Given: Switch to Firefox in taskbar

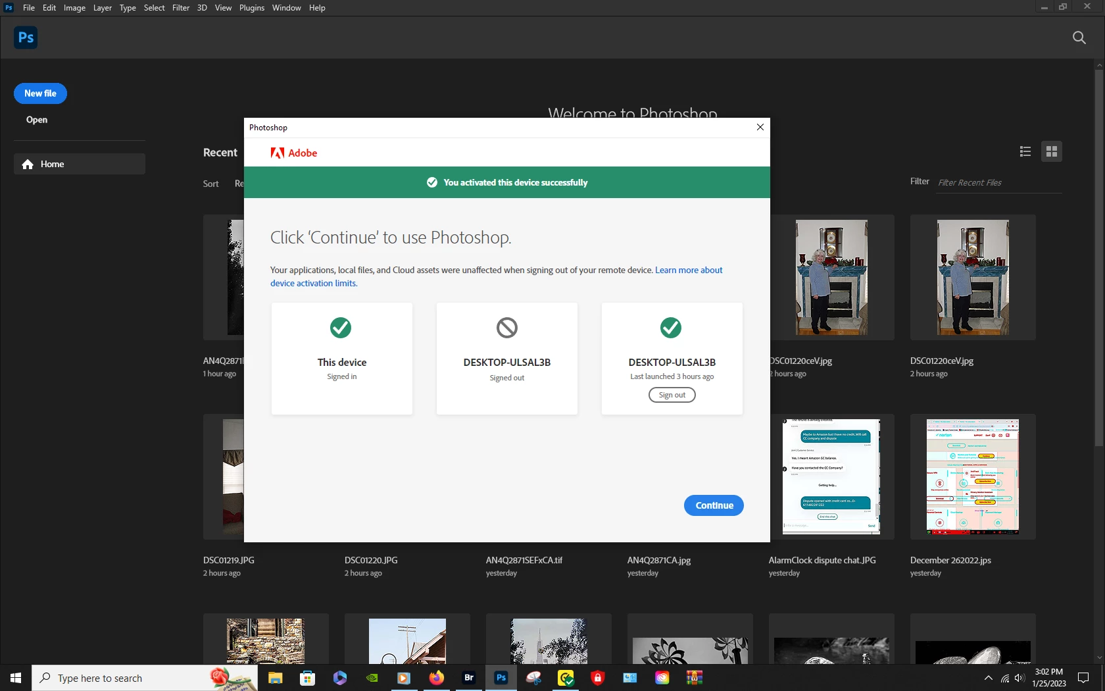Looking at the screenshot, I should (436, 678).
